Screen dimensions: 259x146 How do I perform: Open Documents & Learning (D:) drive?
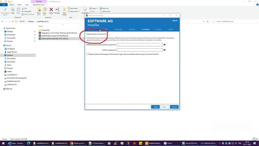click(17, 78)
